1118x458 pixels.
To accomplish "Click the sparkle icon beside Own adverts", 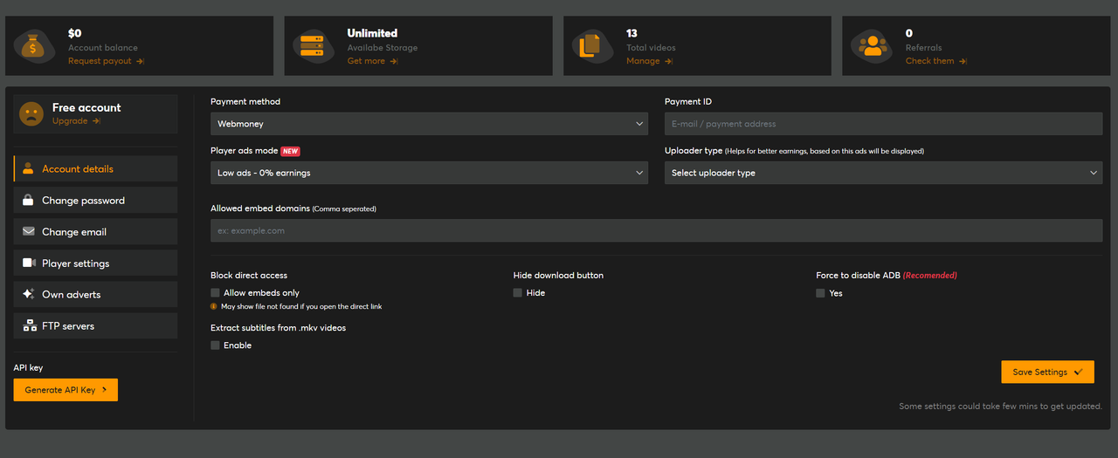I will pos(28,294).
